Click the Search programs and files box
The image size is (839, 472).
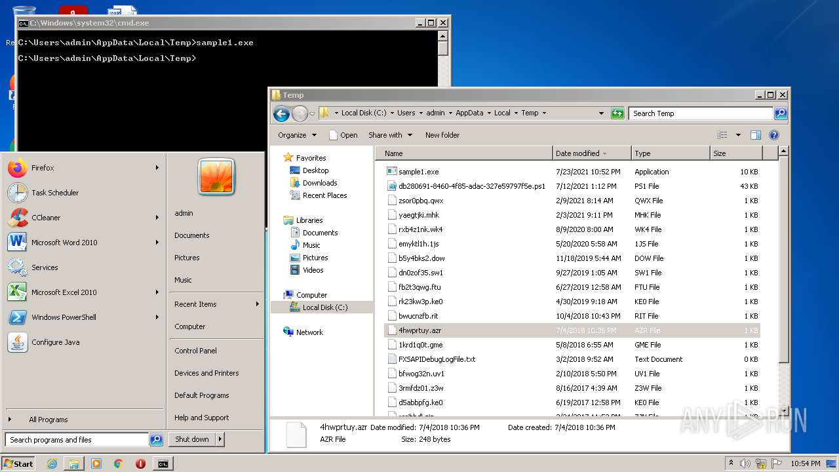click(77, 440)
